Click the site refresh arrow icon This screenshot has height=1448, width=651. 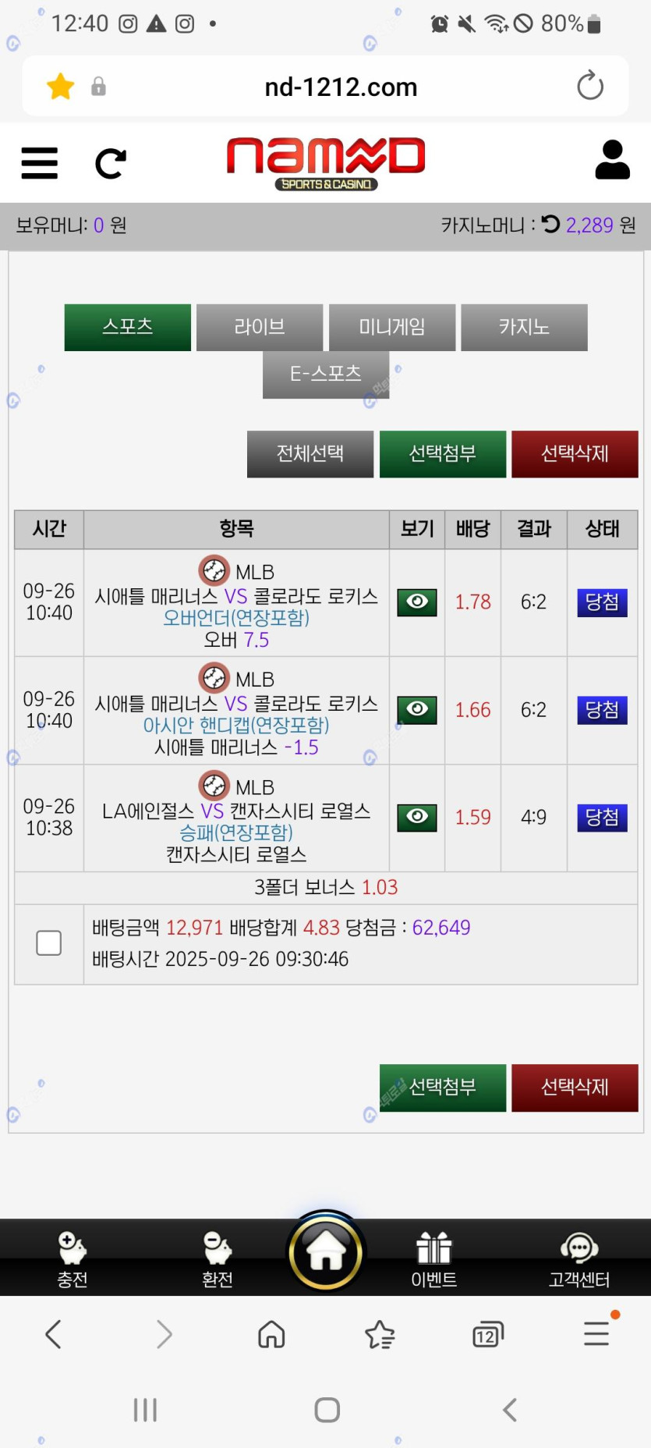[110, 164]
